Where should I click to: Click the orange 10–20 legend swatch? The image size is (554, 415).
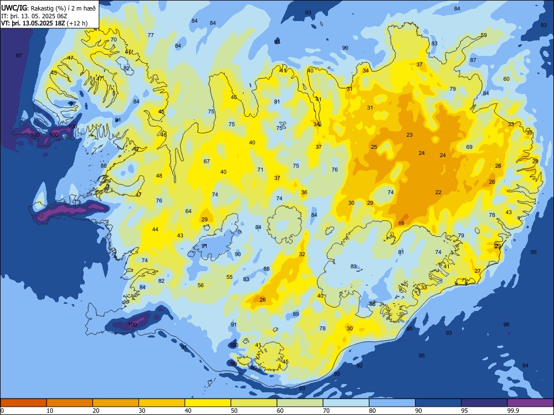click(70, 403)
